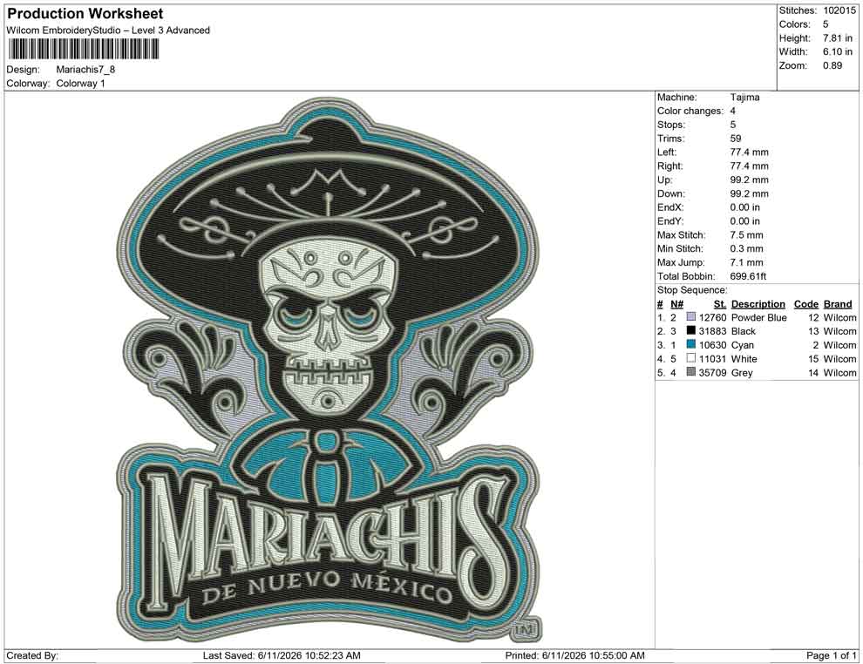
Task: Click thread code 35709
Action: coord(713,372)
